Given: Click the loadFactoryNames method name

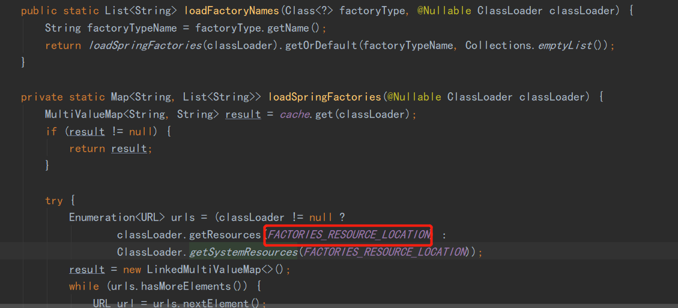Looking at the screenshot, I should click(x=232, y=11).
